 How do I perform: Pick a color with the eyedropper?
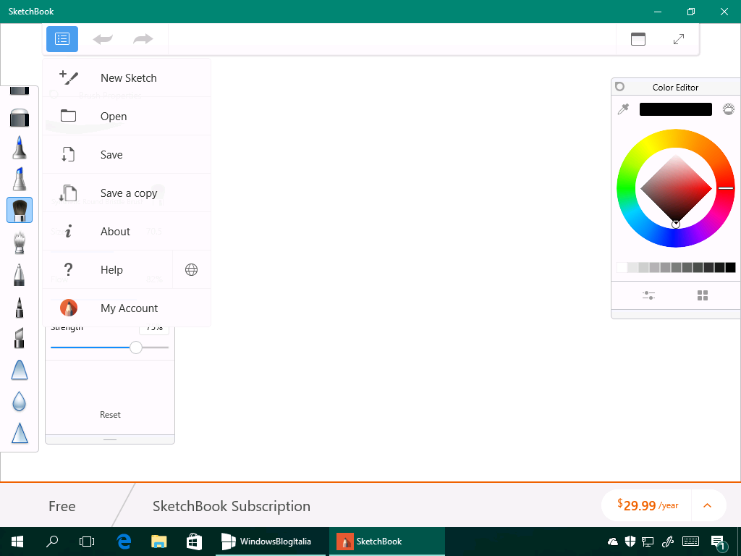[x=623, y=109]
